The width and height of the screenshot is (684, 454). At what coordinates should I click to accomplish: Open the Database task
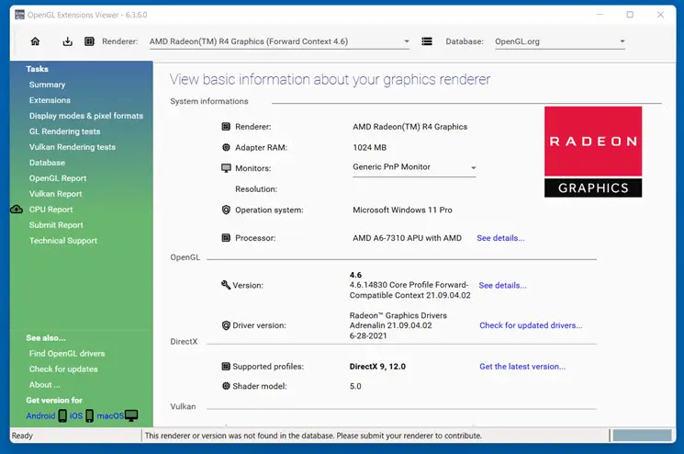[x=47, y=163]
